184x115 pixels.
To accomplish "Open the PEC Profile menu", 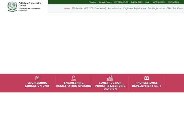I will tap(77, 8).
